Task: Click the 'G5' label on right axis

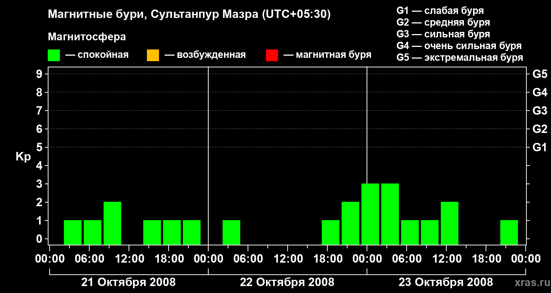Action: coord(540,74)
